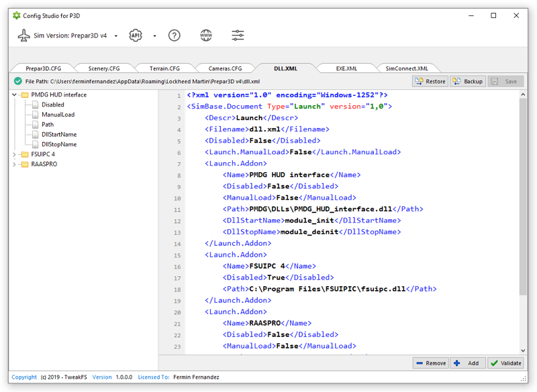Click the Path node document icon
The height and width of the screenshot is (392, 537).
tap(36, 125)
